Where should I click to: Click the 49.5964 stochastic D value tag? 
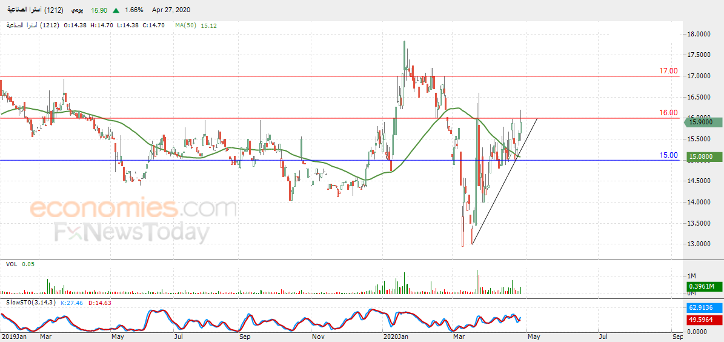(x=703, y=319)
